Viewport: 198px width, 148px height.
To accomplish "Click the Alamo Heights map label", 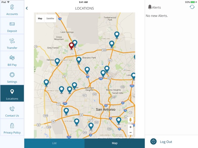I will pos(113,90).
